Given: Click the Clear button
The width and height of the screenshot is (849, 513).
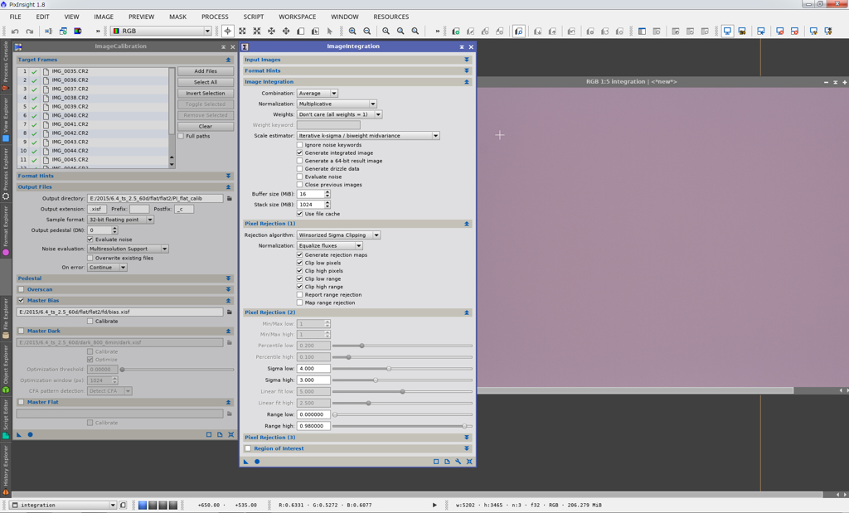Looking at the screenshot, I should tap(206, 127).
